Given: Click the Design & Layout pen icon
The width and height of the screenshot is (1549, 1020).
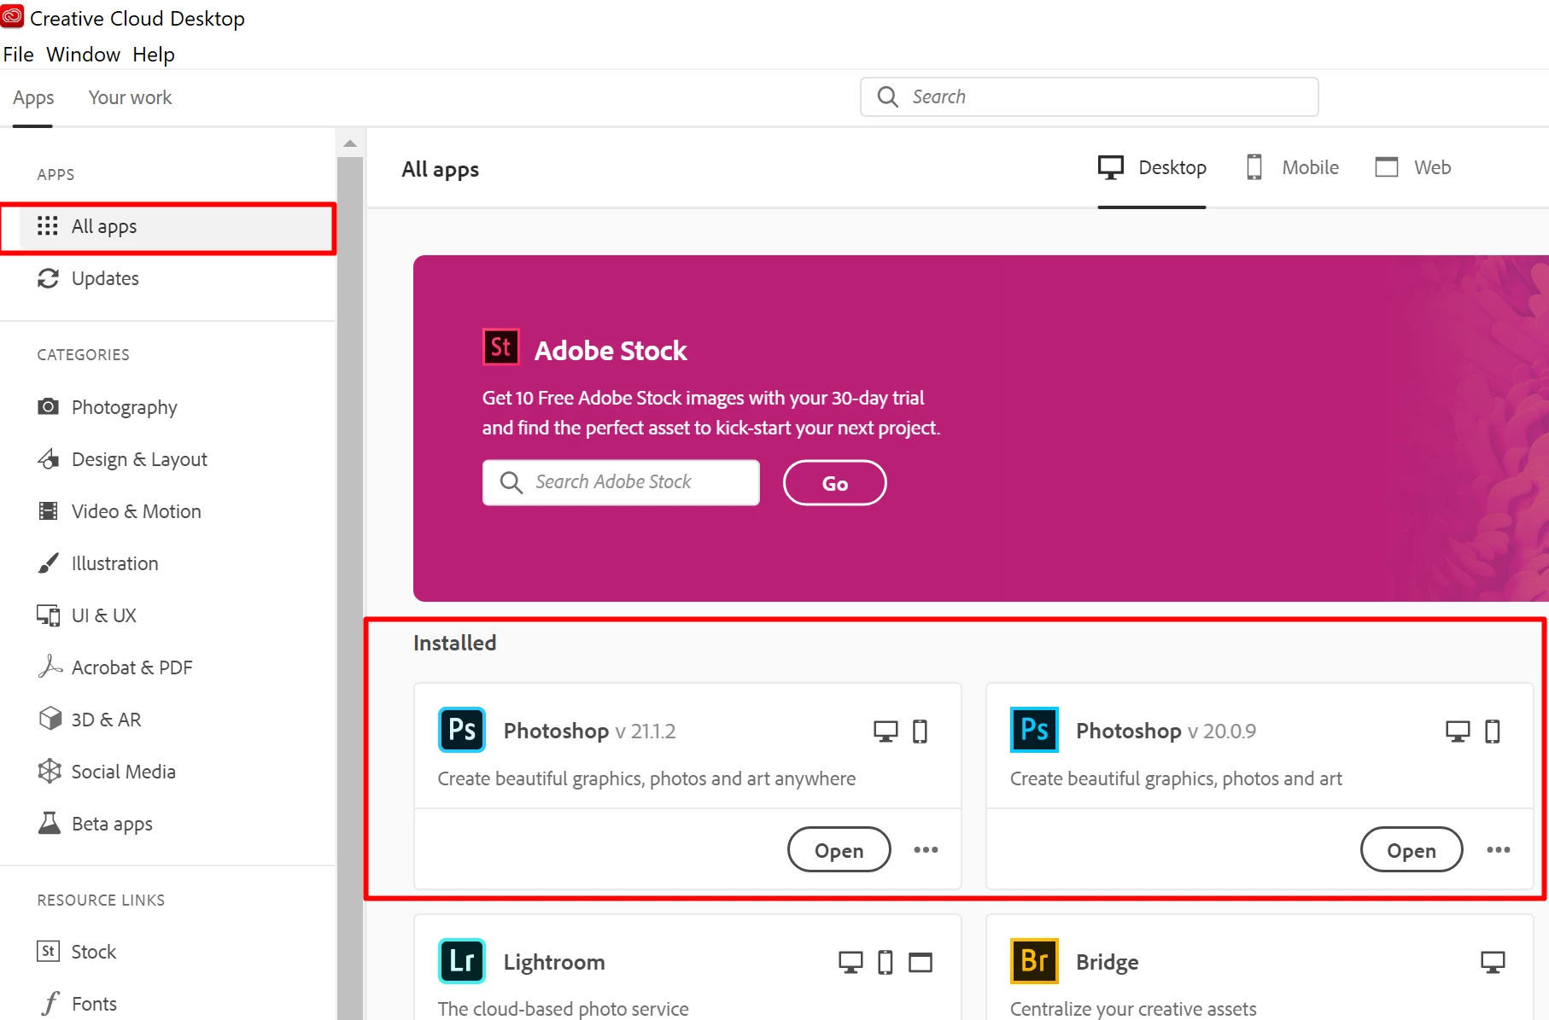Looking at the screenshot, I should click(49, 459).
